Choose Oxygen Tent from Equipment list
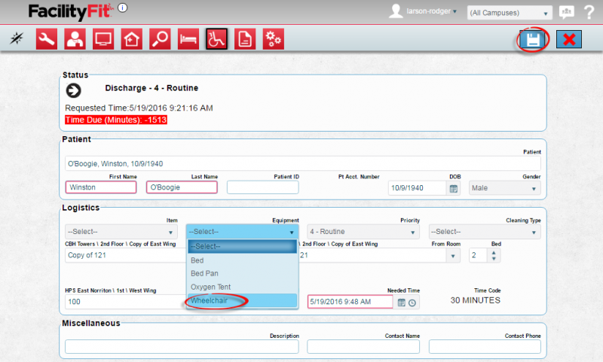The width and height of the screenshot is (603, 362). tap(242, 287)
